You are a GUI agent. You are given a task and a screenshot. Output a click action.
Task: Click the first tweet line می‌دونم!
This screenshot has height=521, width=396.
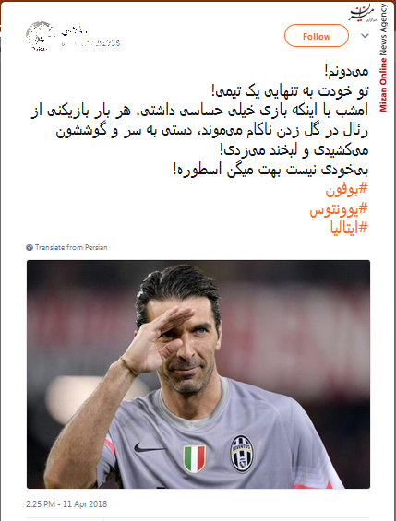(x=346, y=71)
